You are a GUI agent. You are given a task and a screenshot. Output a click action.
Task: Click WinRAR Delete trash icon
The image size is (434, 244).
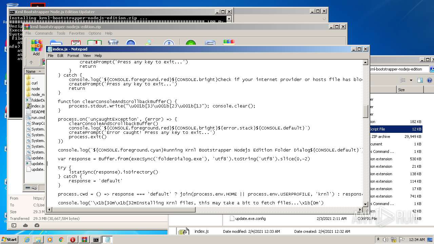pos(113,43)
